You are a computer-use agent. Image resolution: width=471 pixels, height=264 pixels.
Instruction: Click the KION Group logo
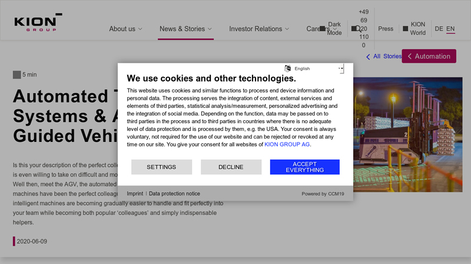point(38,22)
